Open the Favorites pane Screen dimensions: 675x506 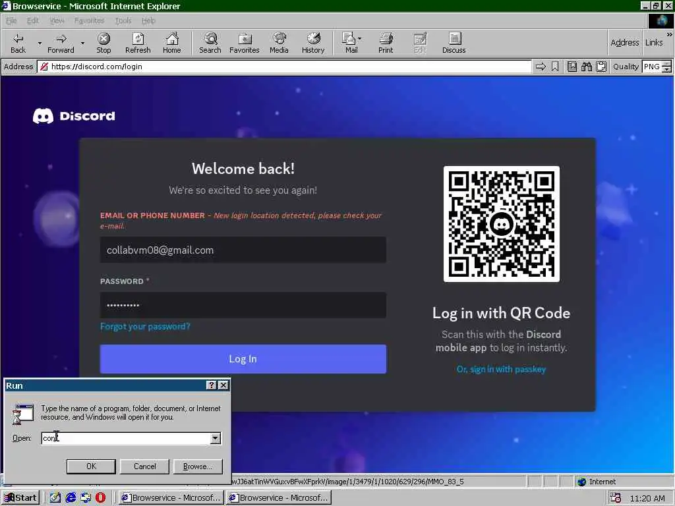coord(244,43)
